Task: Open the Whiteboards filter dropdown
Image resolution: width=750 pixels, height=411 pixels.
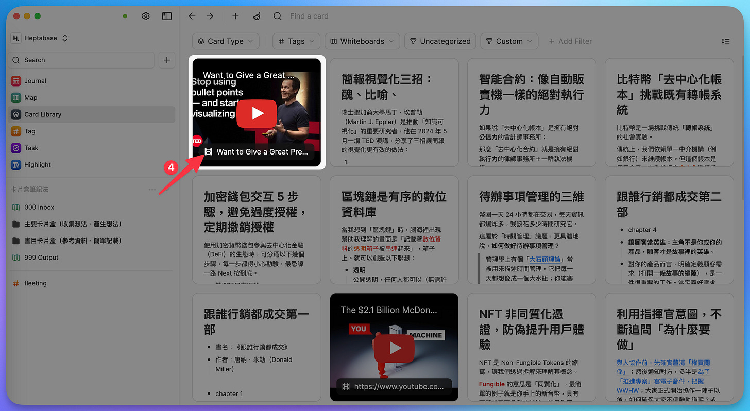Action: [x=362, y=41]
